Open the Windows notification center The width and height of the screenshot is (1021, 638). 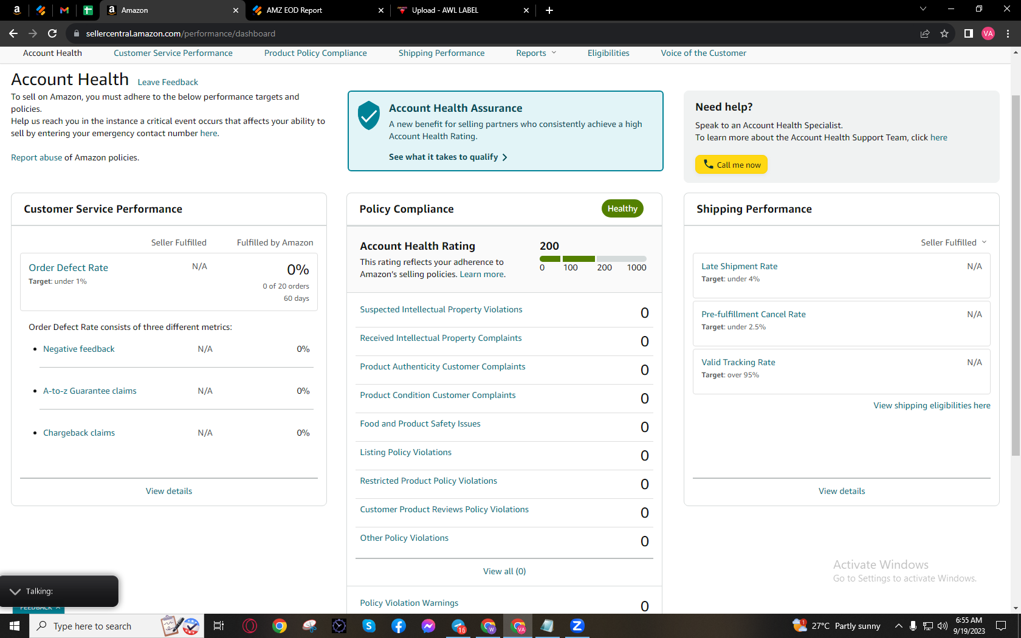(x=1001, y=626)
